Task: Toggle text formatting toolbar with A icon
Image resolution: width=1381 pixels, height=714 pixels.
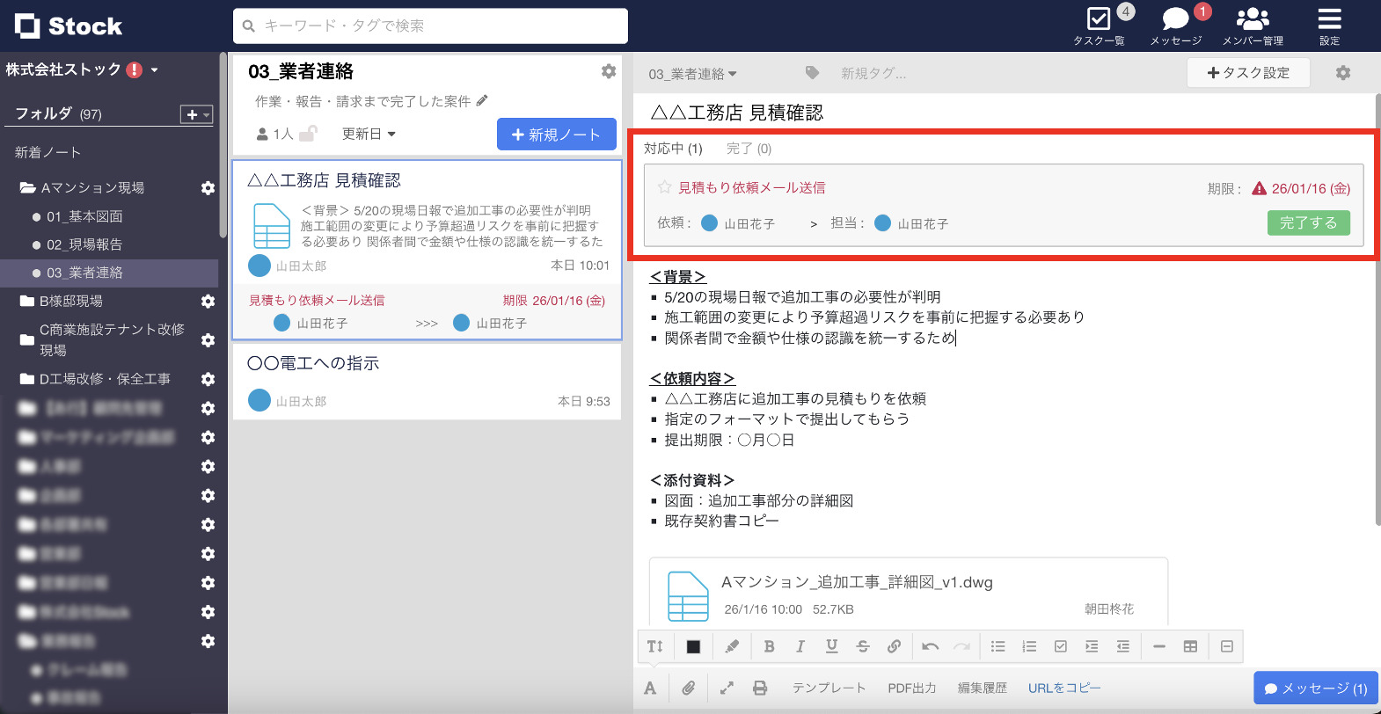Action: 650,688
